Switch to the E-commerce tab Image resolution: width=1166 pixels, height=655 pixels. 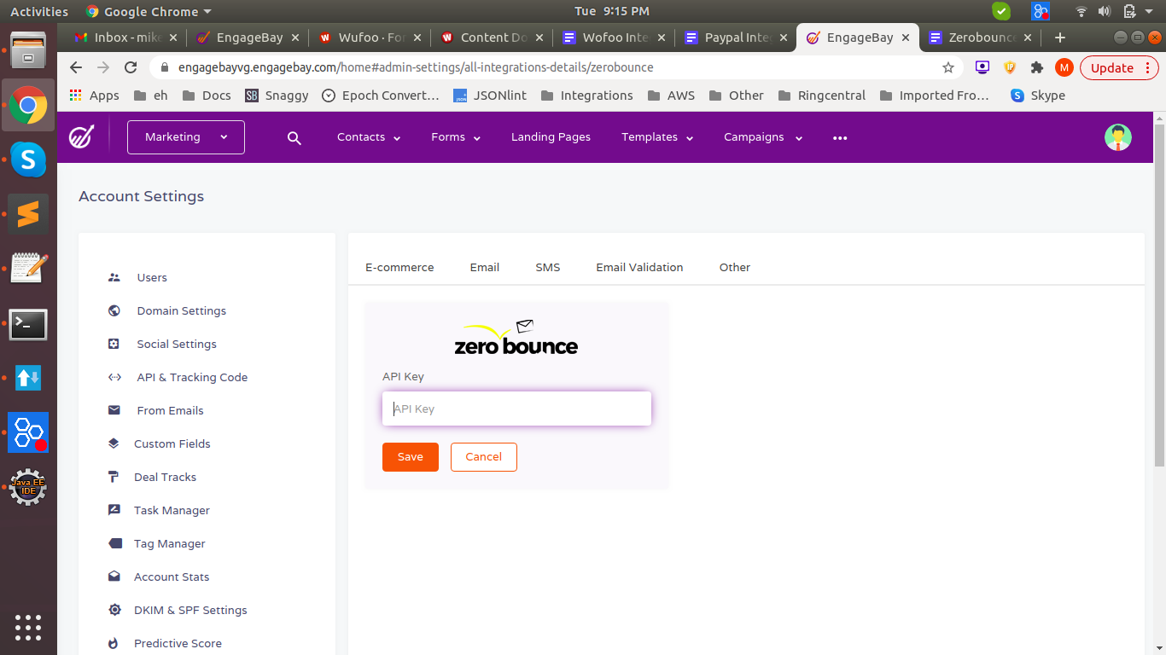pyautogui.click(x=399, y=267)
